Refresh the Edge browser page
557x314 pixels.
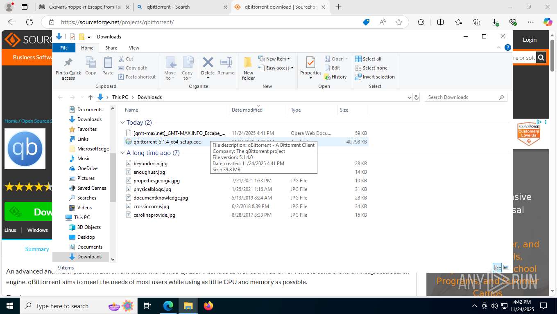[x=29, y=22]
